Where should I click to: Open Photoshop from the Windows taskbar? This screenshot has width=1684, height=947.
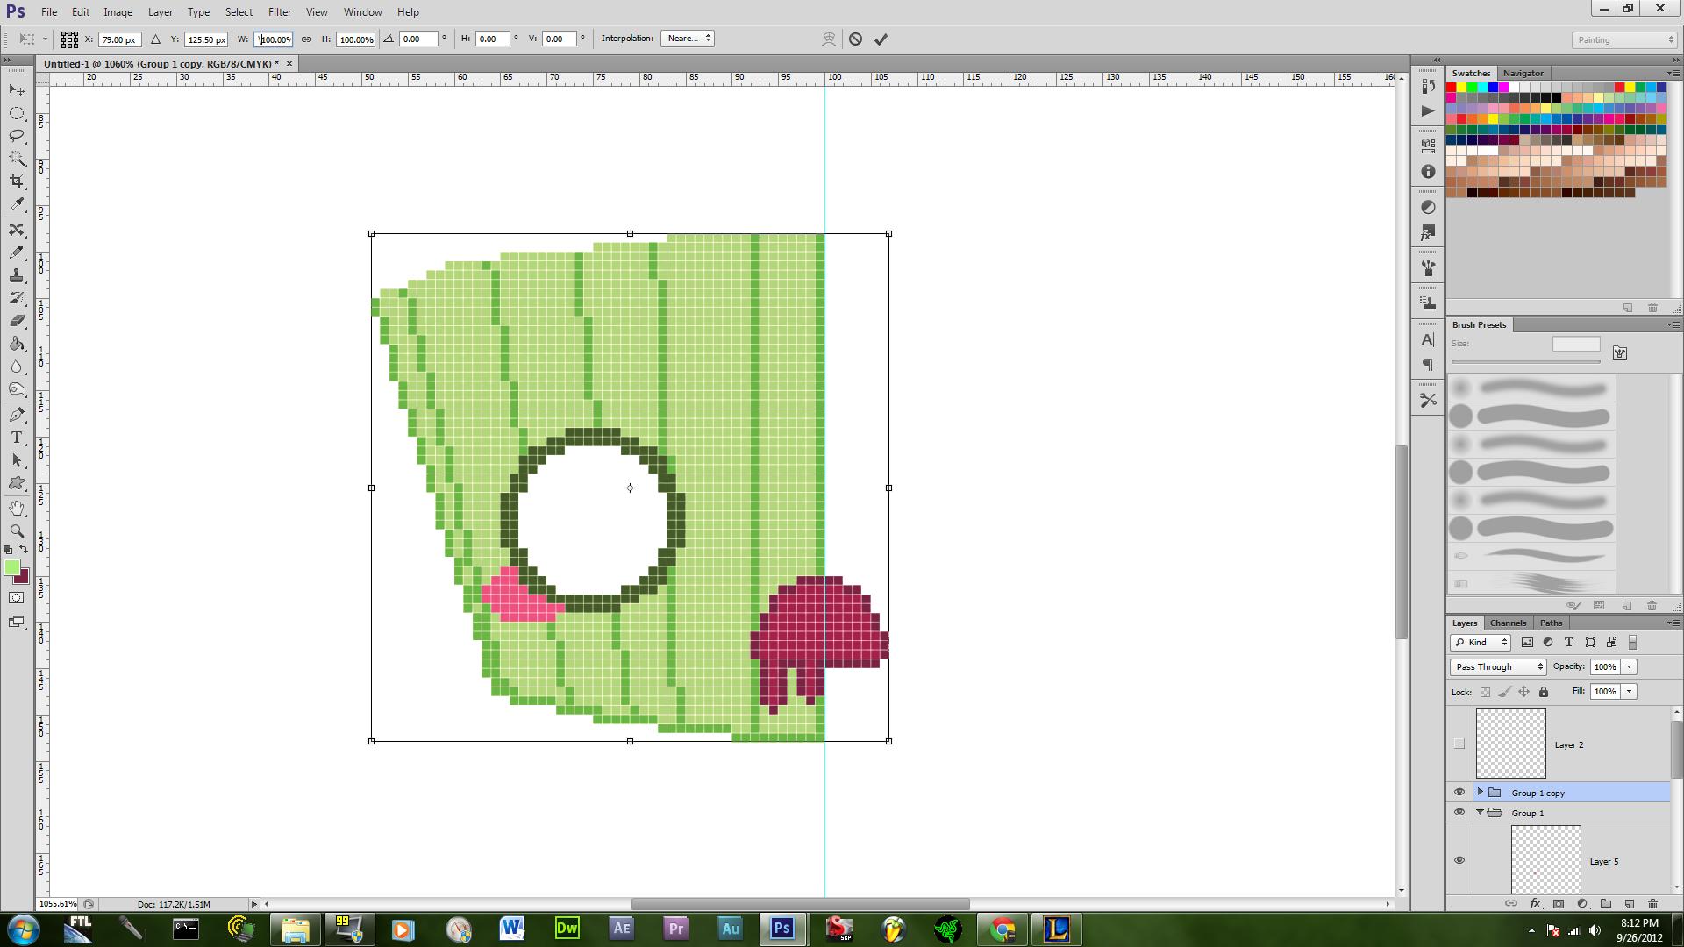coord(781,929)
